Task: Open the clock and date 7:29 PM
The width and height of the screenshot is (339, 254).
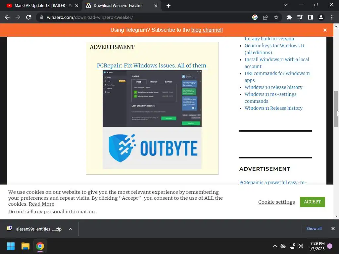Action: pyautogui.click(x=317, y=246)
